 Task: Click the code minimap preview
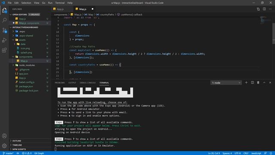click(265, 20)
